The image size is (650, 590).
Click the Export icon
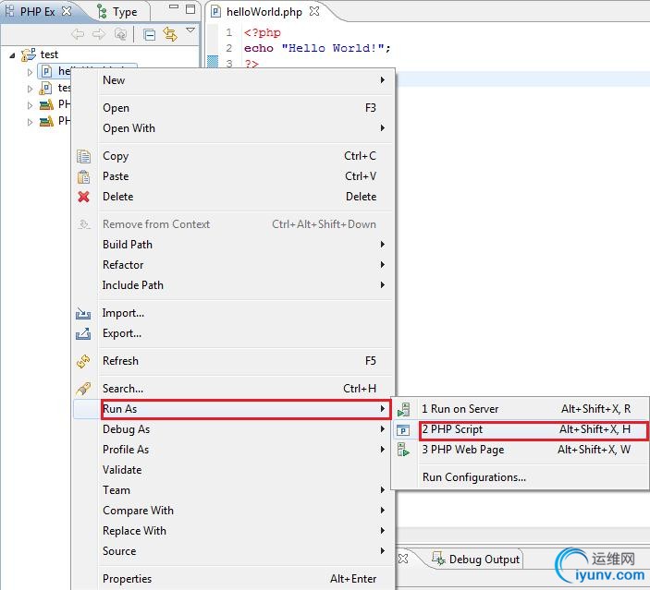(x=83, y=333)
